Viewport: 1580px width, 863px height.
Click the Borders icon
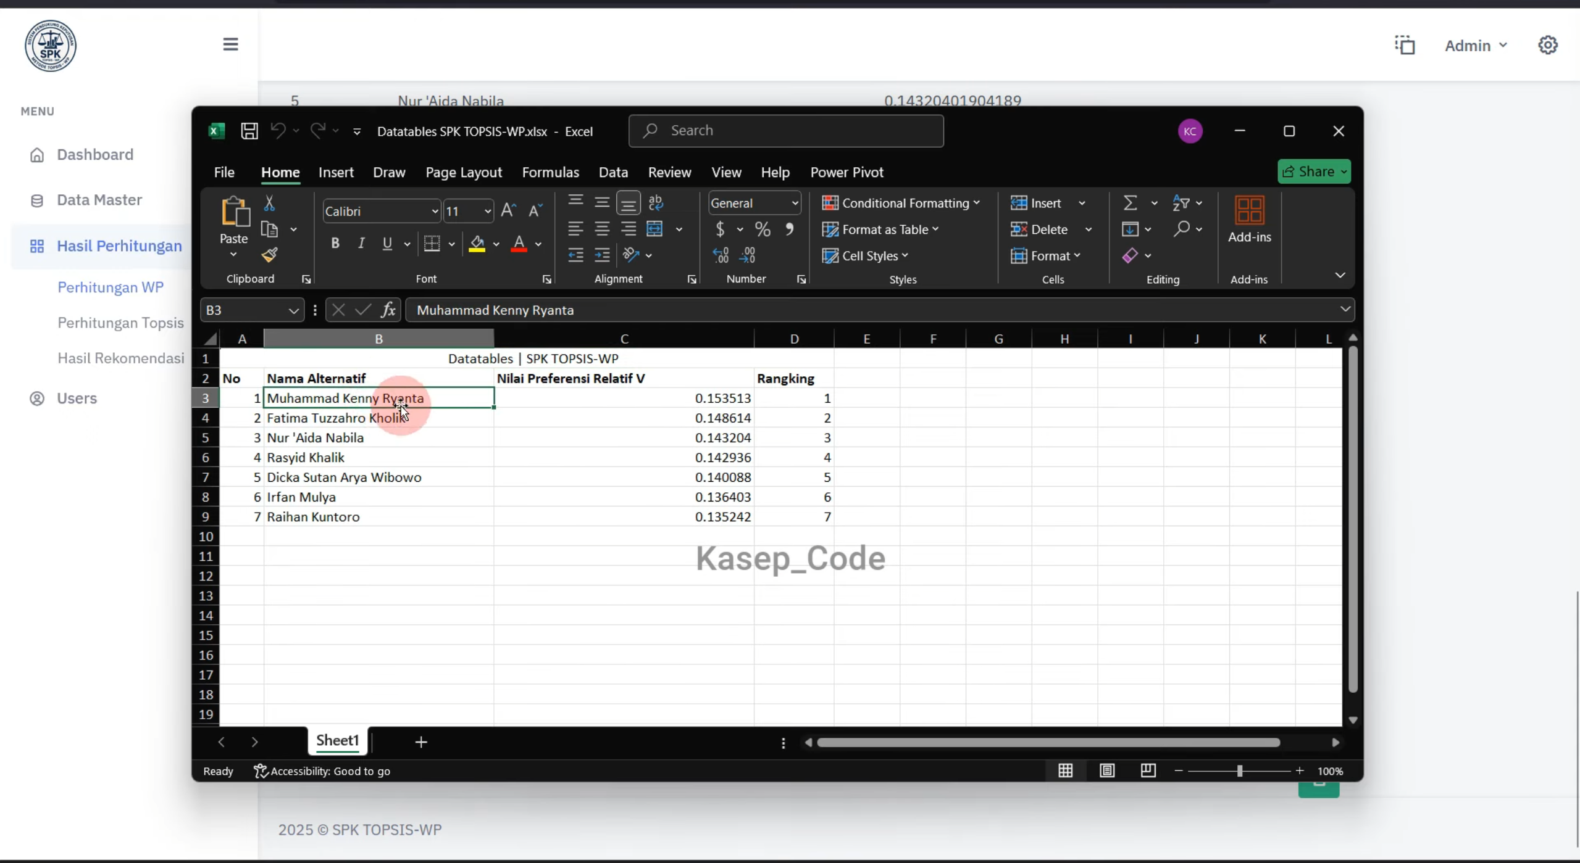point(432,244)
